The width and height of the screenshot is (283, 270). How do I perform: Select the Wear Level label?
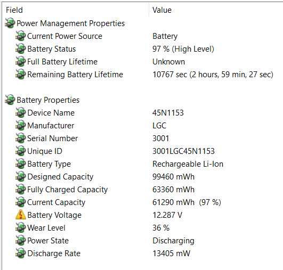tap(46, 228)
